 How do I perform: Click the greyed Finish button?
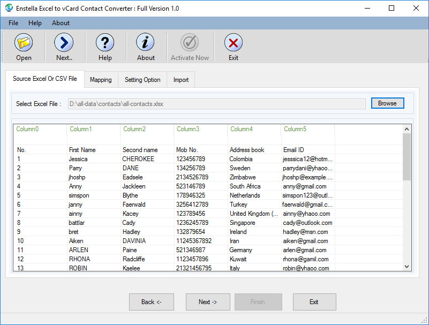point(258,302)
